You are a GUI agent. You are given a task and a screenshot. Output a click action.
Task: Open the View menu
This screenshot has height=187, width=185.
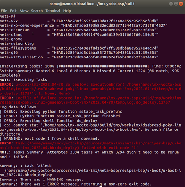(24, 11)
